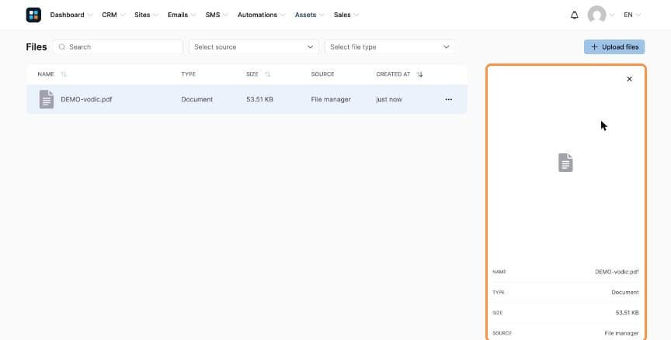Expand the Select file type dropdown
Viewport: 671px width, 340px height.
[x=390, y=47]
